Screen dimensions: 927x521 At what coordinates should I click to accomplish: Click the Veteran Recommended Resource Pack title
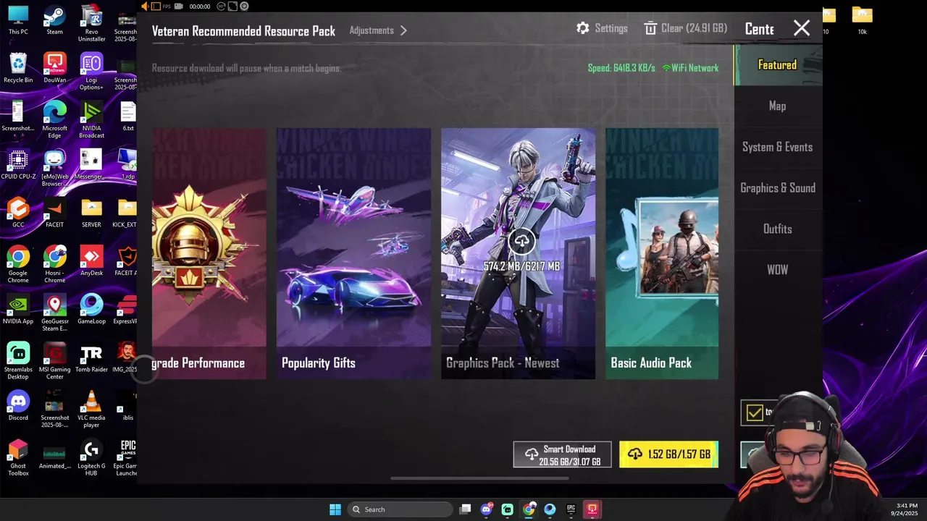(243, 31)
